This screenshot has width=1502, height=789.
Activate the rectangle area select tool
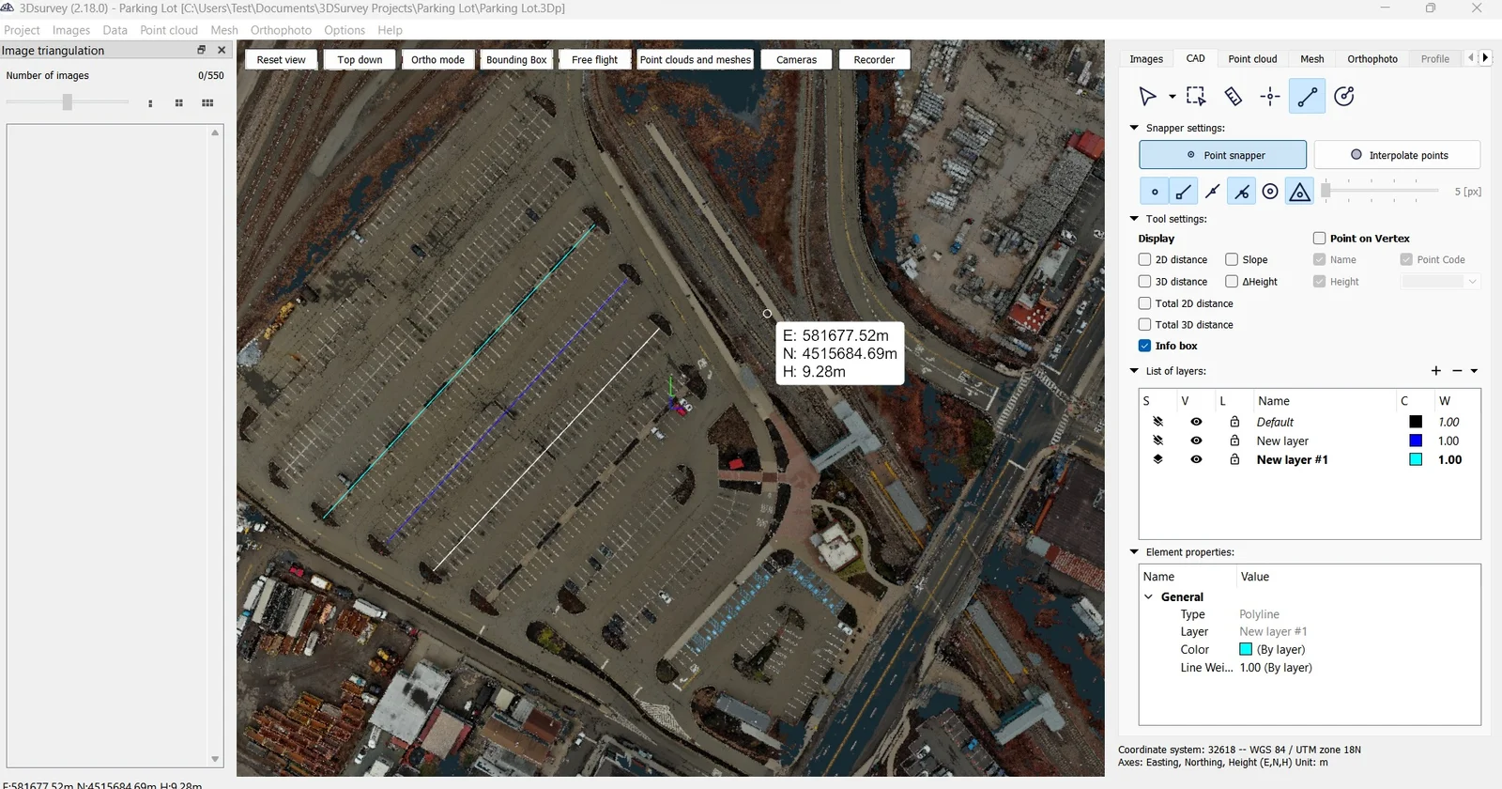pyautogui.click(x=1195, y=97)
